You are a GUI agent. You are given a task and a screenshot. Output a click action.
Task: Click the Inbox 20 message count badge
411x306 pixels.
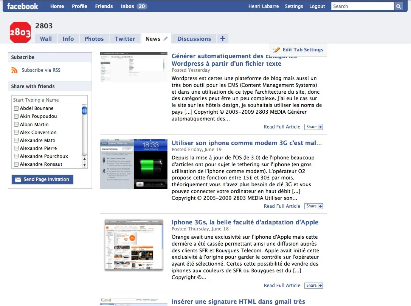[142, 6]
